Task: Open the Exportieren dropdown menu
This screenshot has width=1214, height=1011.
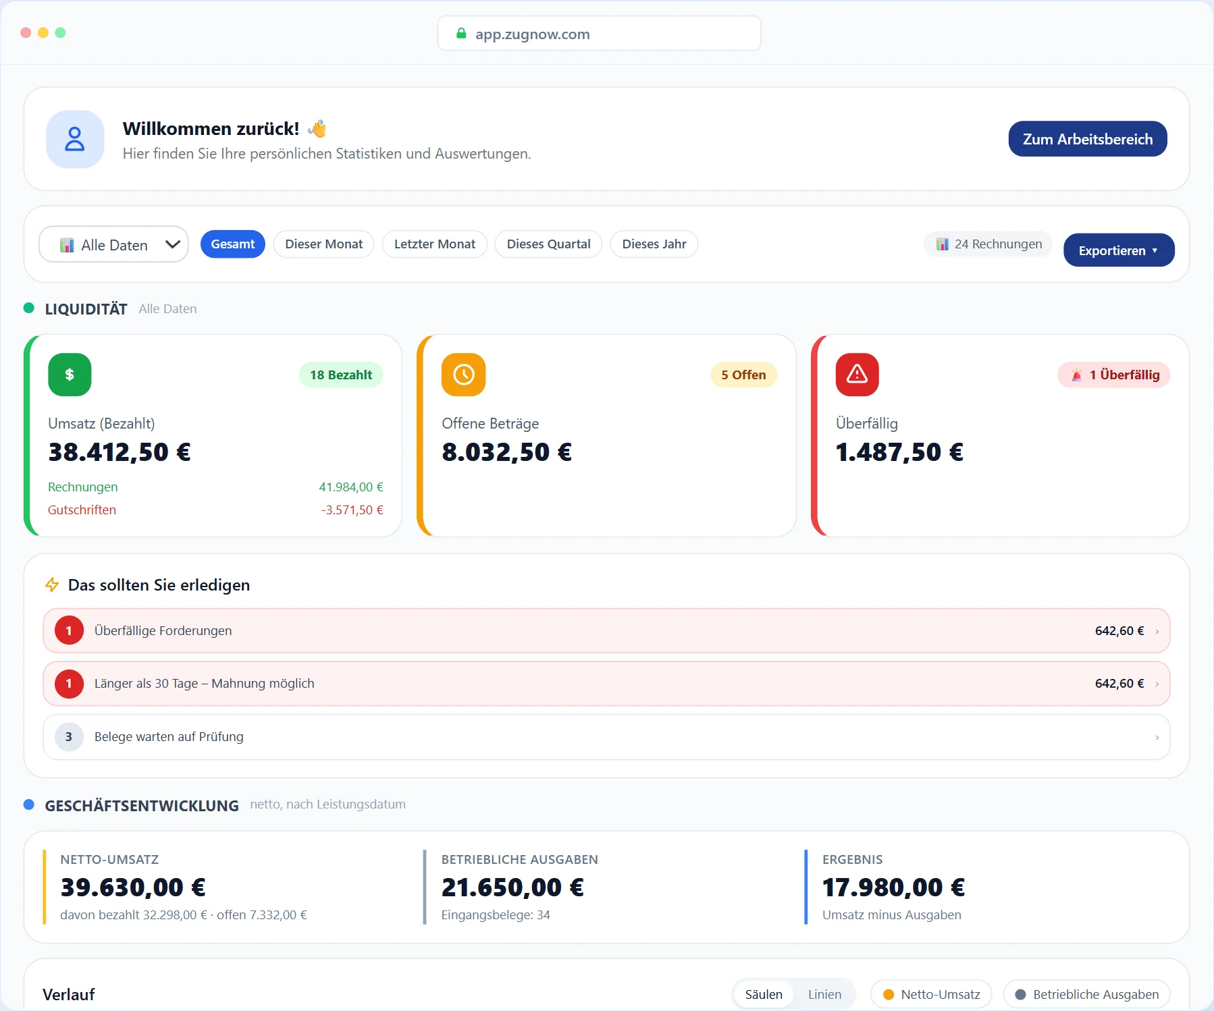Action: click(x=1119, y=250)
